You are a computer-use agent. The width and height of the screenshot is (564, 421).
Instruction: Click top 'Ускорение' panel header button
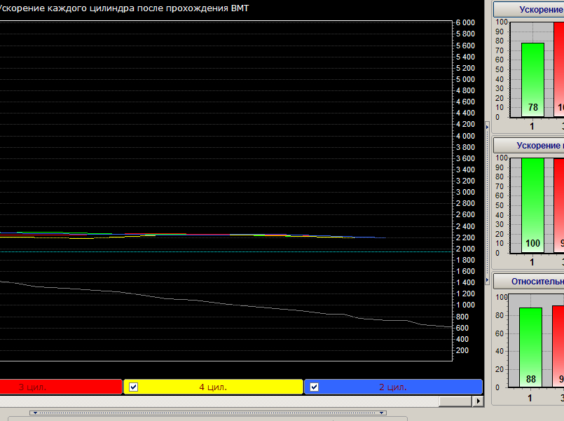[528, 10]
